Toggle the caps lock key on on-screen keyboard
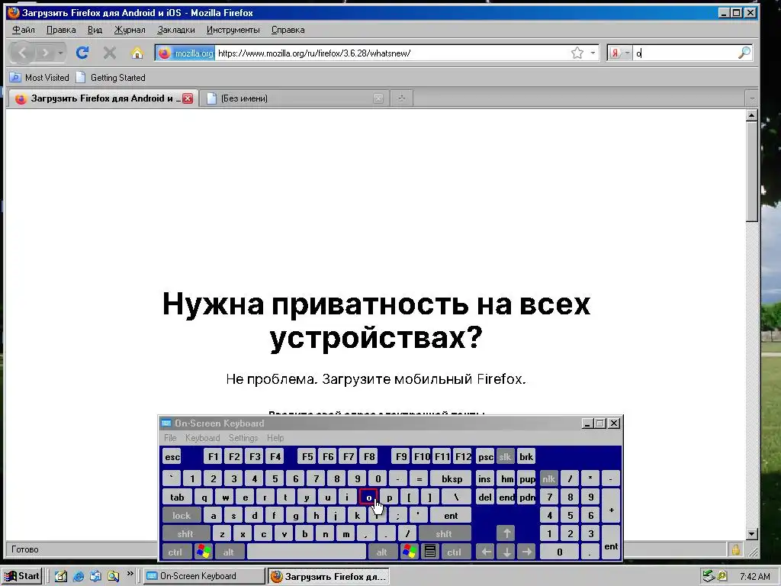The height and width of the screenshot is (586, 781). [182, 516]
